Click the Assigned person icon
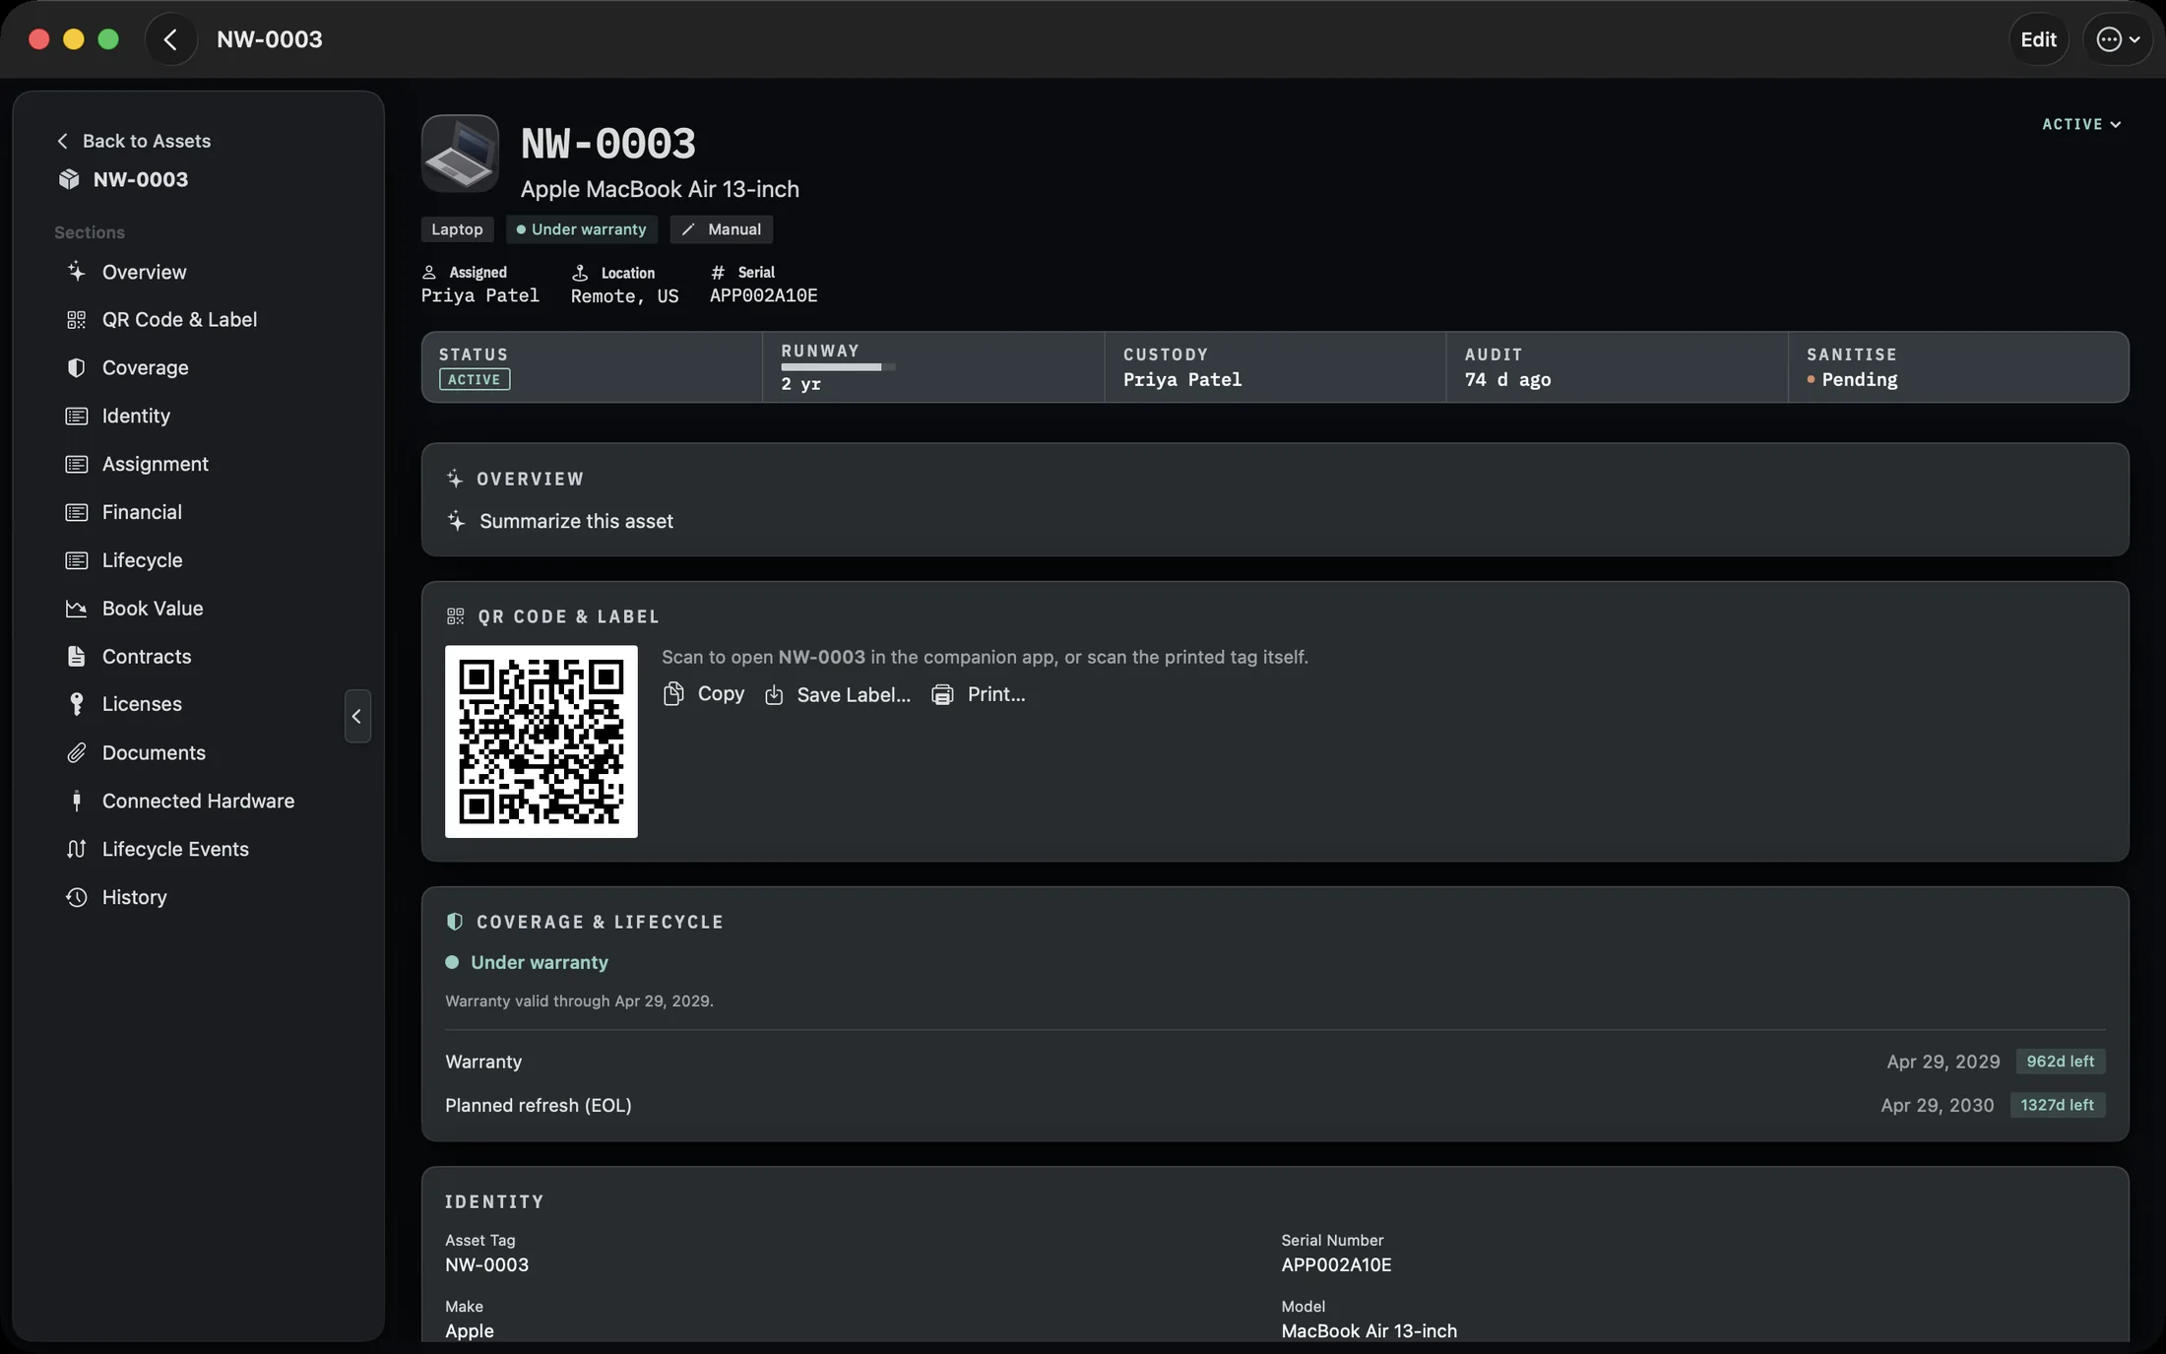This screenshot has width=2166, height=1354. pos(429,273)
